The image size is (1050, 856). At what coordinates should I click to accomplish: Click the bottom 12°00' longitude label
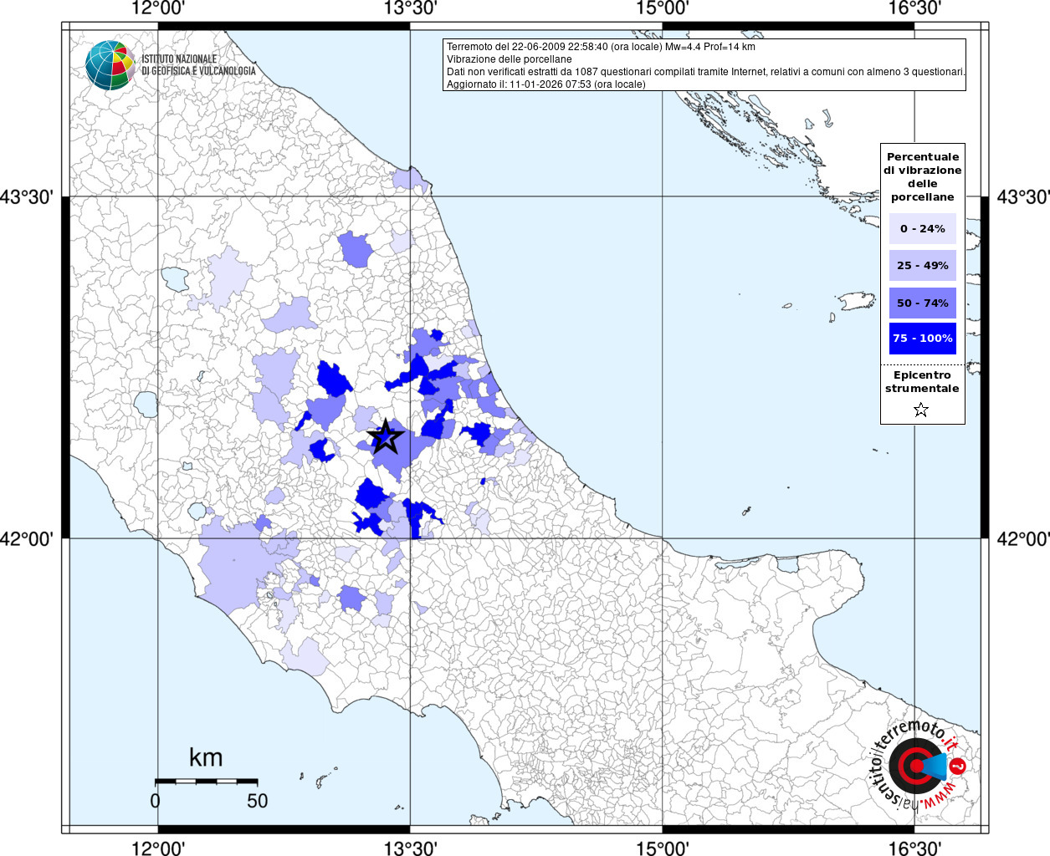point(158,848)
